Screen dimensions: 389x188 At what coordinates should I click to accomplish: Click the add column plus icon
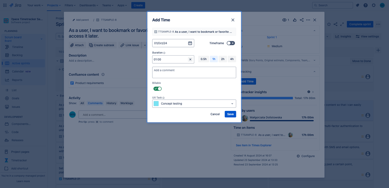click(378, 50)
